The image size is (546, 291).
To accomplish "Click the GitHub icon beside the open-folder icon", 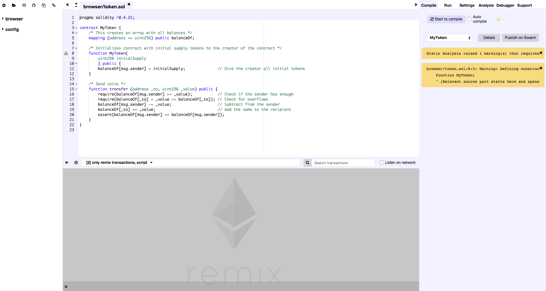I will (x=24, y=5).
